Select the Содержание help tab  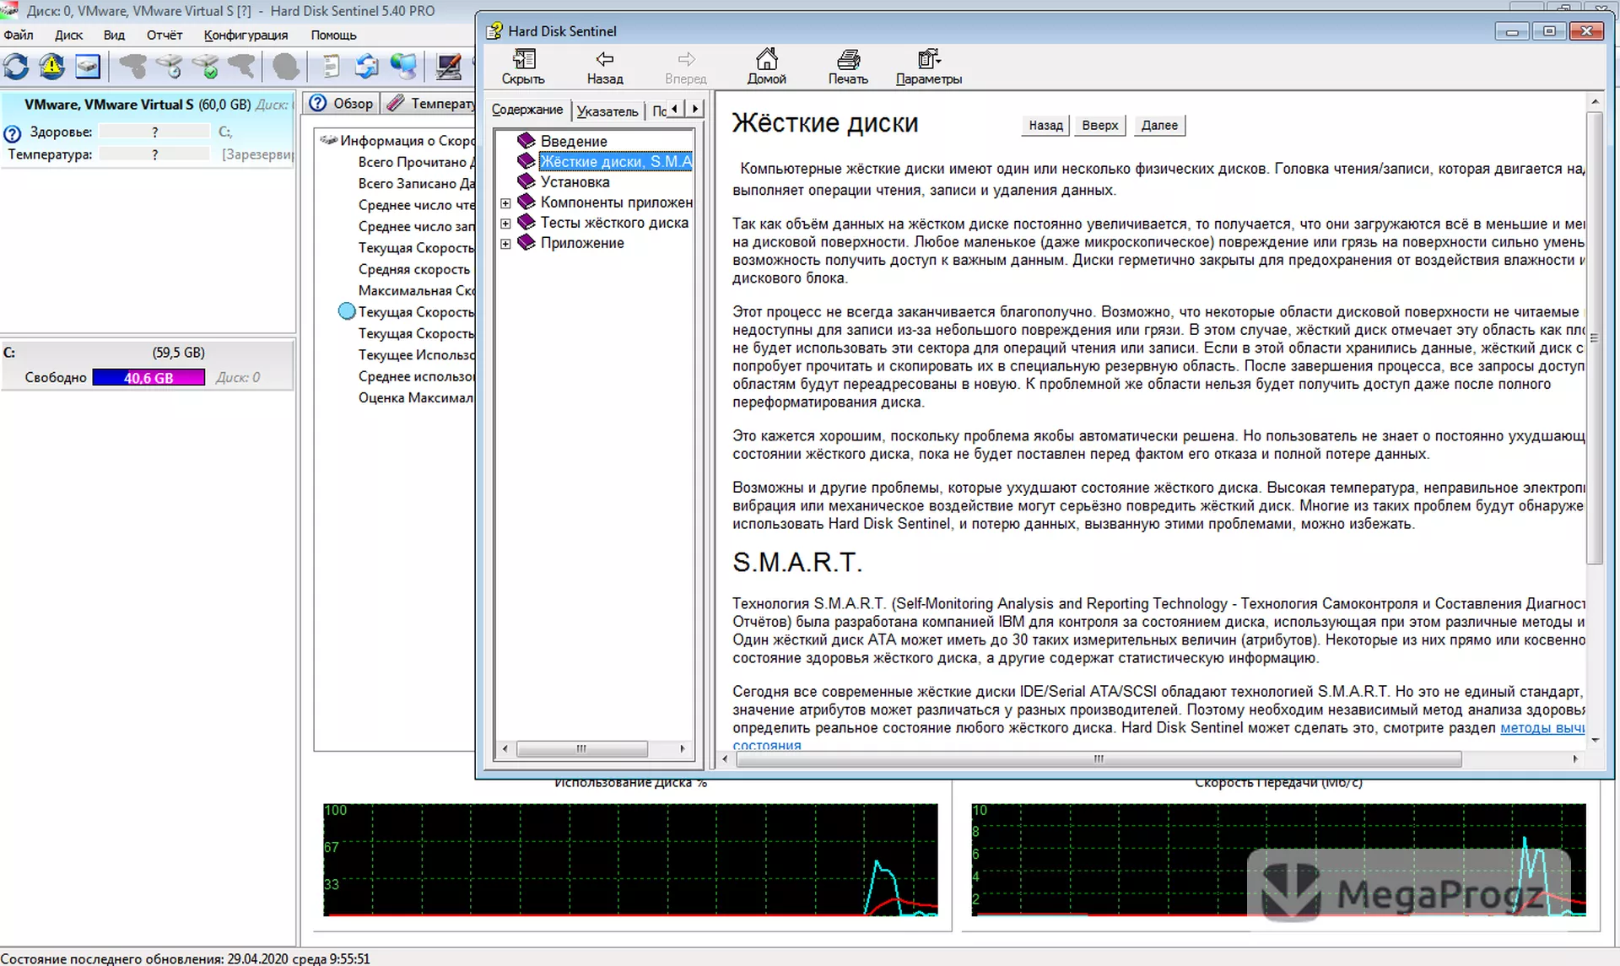(527, 110)
